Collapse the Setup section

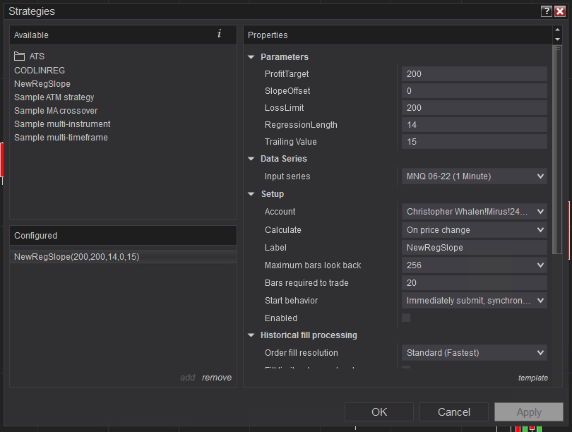pyautogui.click(x=251, y=194)
